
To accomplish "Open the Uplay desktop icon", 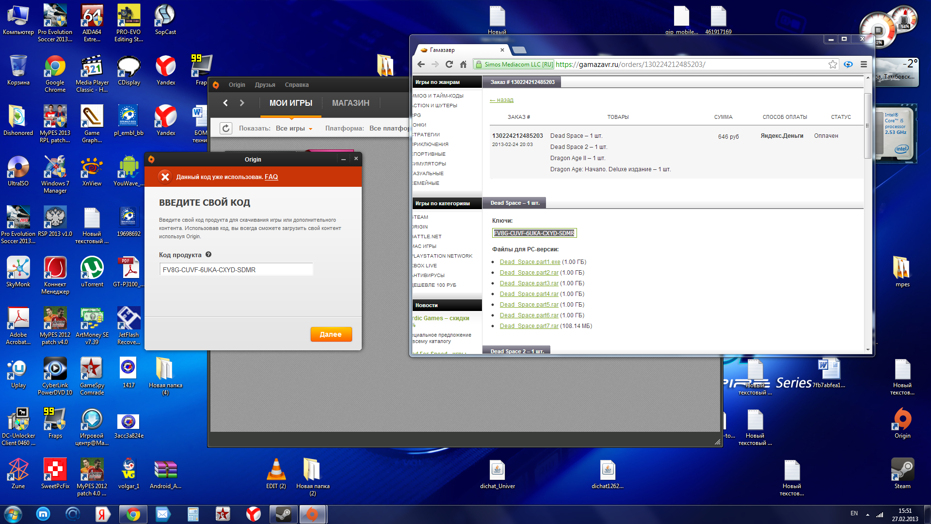I will 18,374.
